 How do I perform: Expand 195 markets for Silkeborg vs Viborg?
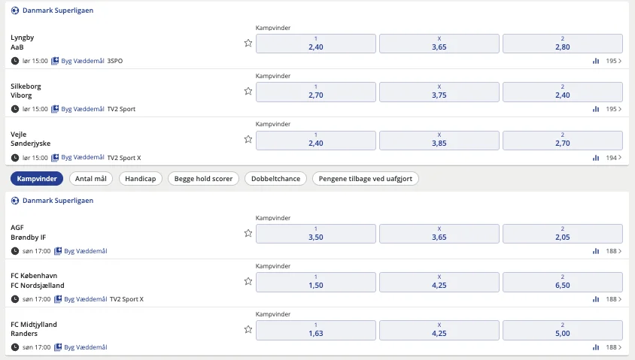(x=613, y=109)
